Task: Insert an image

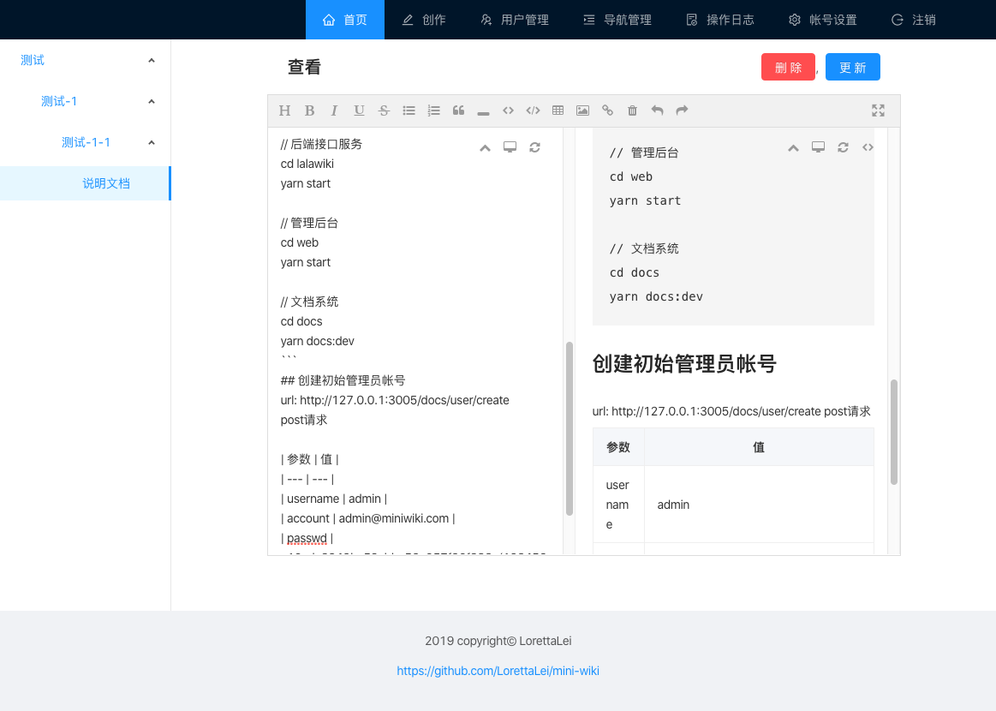Action: click(x=582, y=111)
